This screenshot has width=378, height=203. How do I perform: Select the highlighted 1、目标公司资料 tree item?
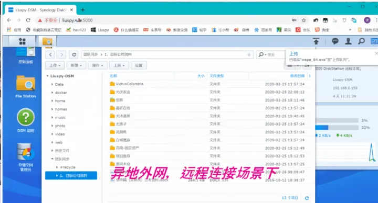(71, 175)
